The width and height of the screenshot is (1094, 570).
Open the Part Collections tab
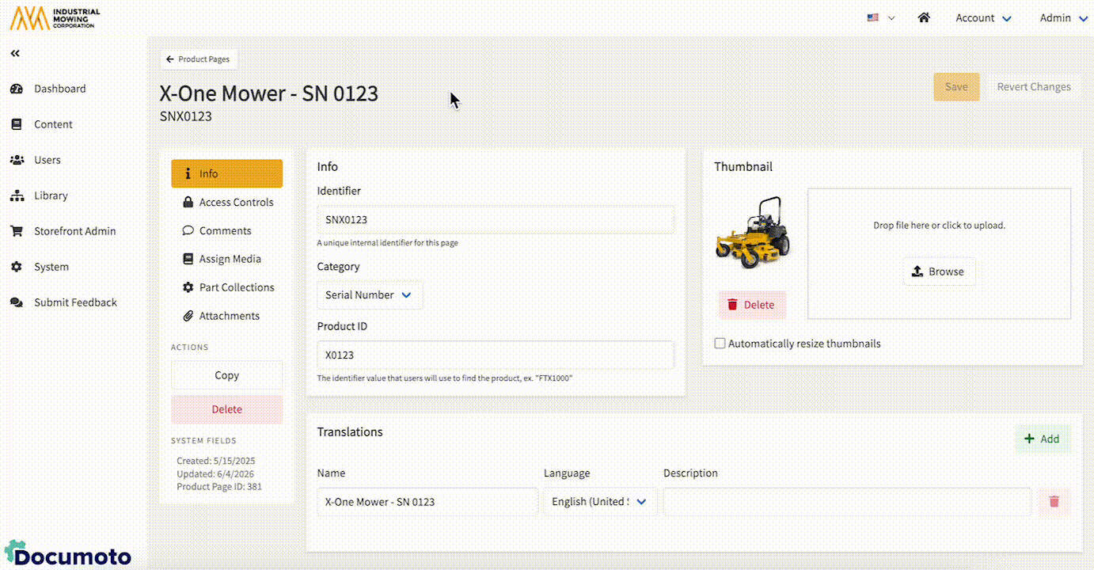pos(226,287)
